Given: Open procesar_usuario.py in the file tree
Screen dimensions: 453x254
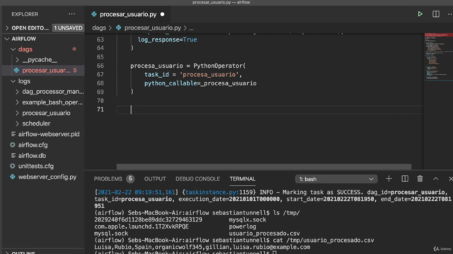Looking at the screenshot, I should [x=46, y=71].
